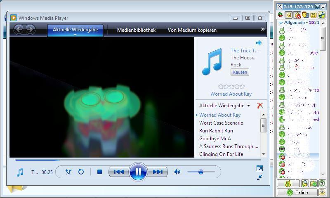Mute the media player sound
Screen dimensions: 330x198
[x=177, y=172]
